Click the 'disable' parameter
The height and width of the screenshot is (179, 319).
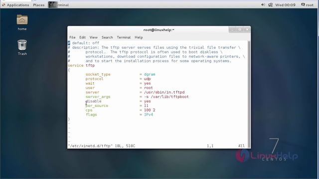[x=93, y=101]
